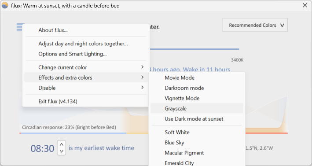Choose the Soft White color
Screen dimensions: 312x166
pyautogui.click(x=197, y=133)
